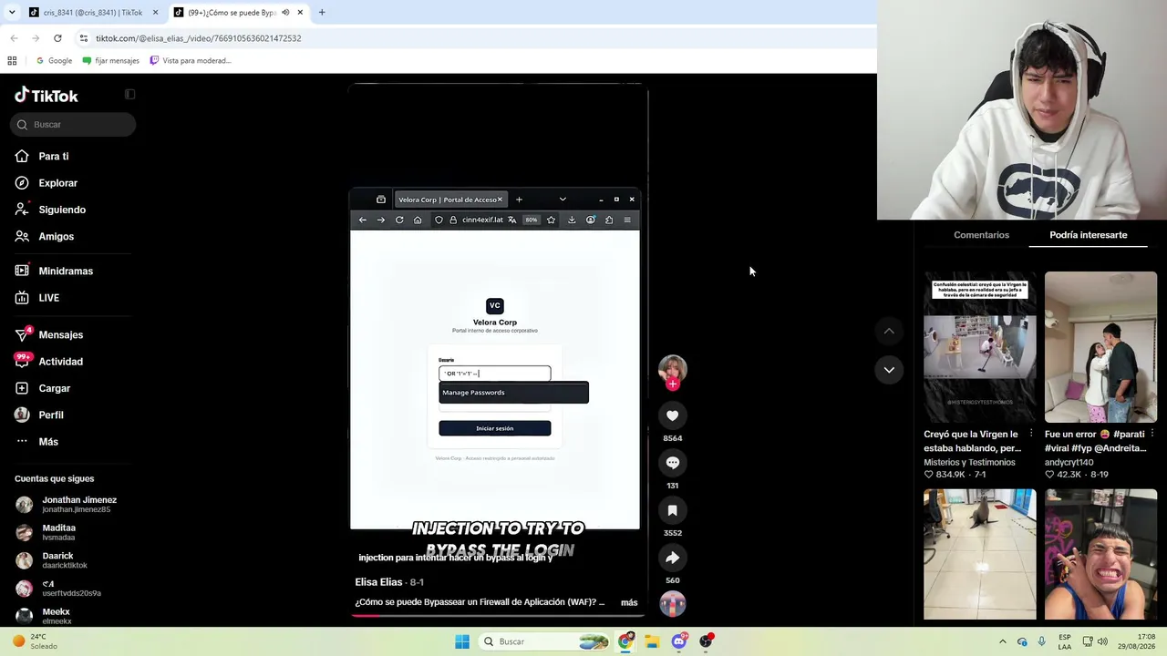The width and height of the screenshot is (1167, 656).
Task: Open Misterios y Testimonios channel link
Action: (969, 463)
